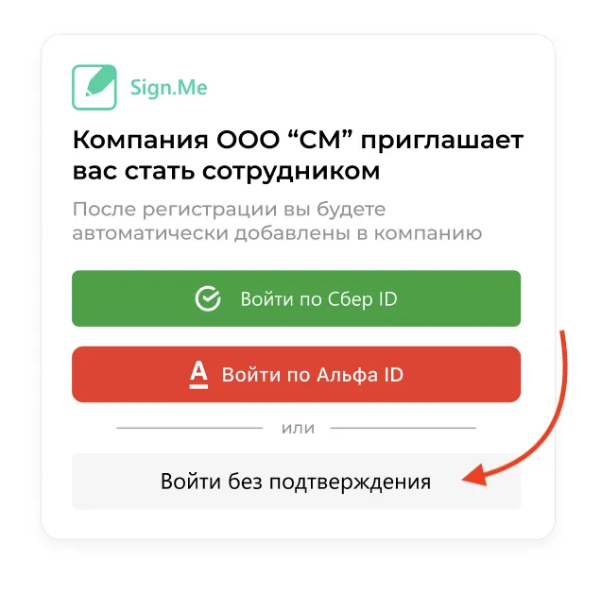
Task: Log in with the green Сбер ID button
Action: (x=297, y=298)
